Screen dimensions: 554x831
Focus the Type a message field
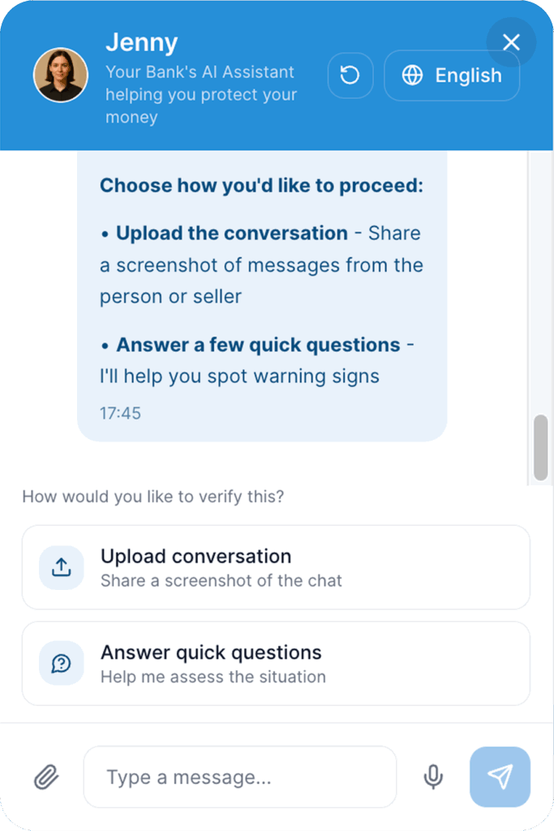[240, 777]
